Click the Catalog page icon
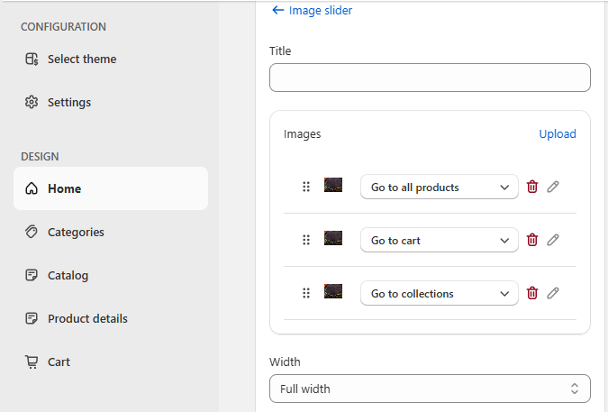This screenshot has width=608, height=412. 32,275
